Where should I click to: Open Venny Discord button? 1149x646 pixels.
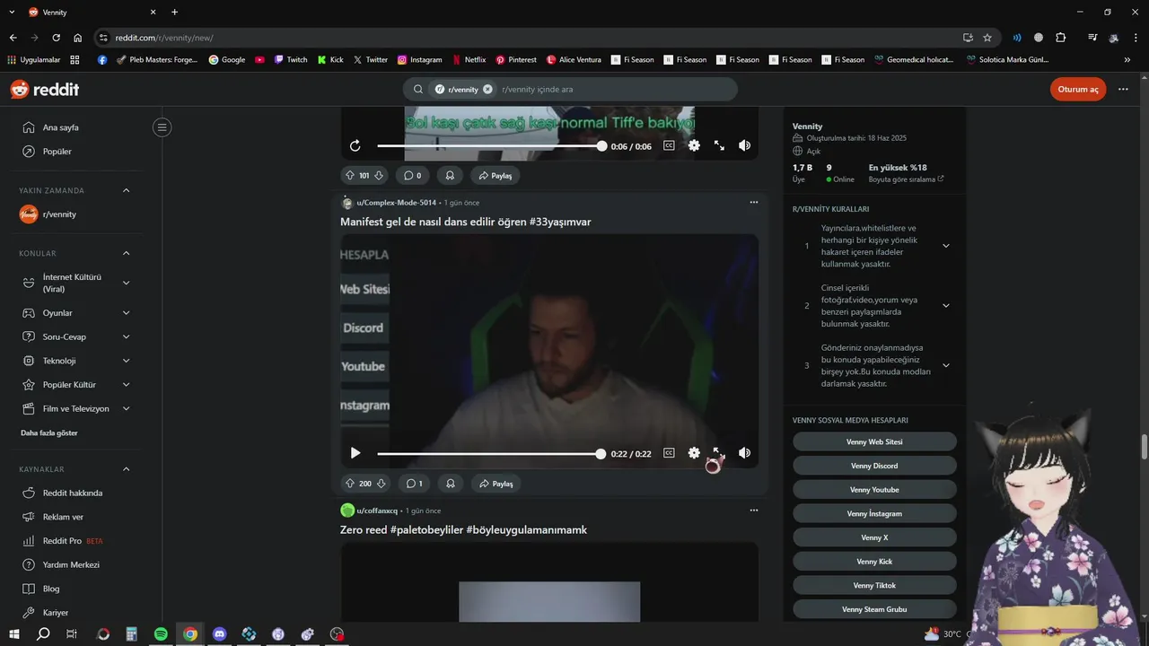(x=874, y=466)
